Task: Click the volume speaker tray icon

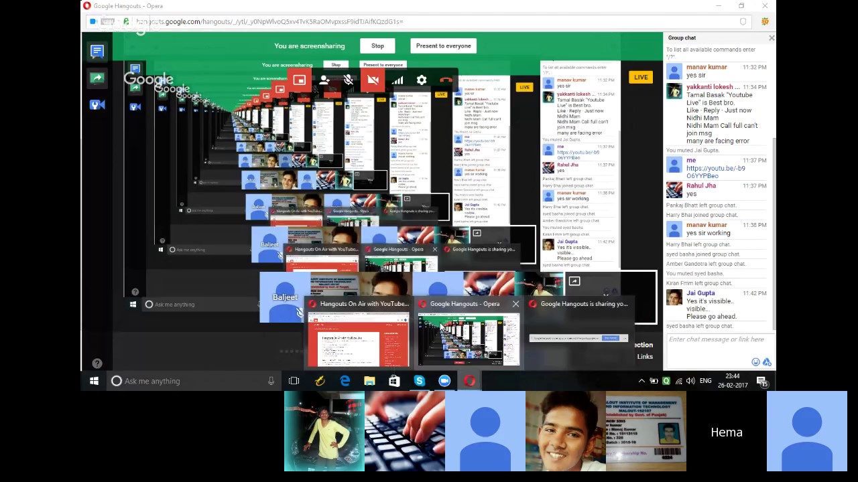Action: [x=691, y=381]
